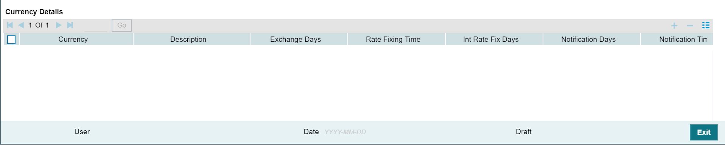The height and width of the screenshot is (145, 725).
Task: Open single record view list icon
Action: click(706, 25)
